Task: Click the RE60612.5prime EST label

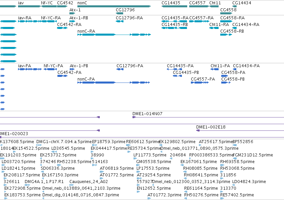Action: (x=143, y=142)
